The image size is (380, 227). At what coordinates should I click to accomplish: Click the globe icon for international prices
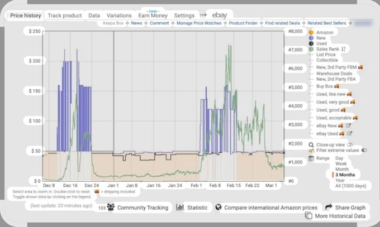[218, 207]
